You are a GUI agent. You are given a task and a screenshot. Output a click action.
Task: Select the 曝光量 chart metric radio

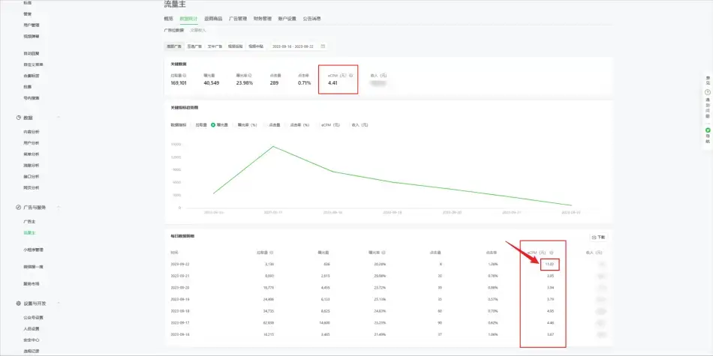point(213,125)
